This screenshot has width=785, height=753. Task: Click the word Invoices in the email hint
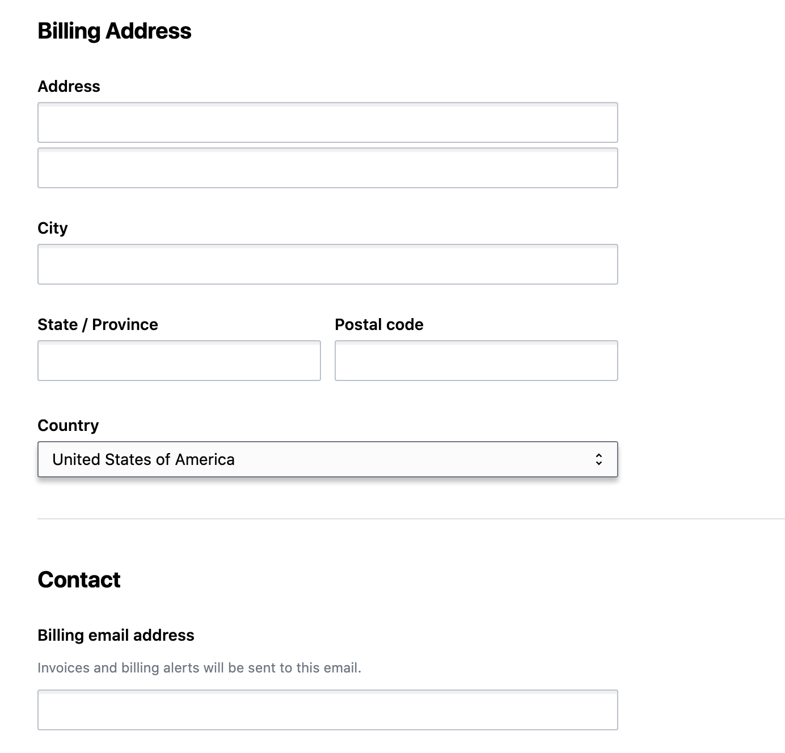[64, 668]
